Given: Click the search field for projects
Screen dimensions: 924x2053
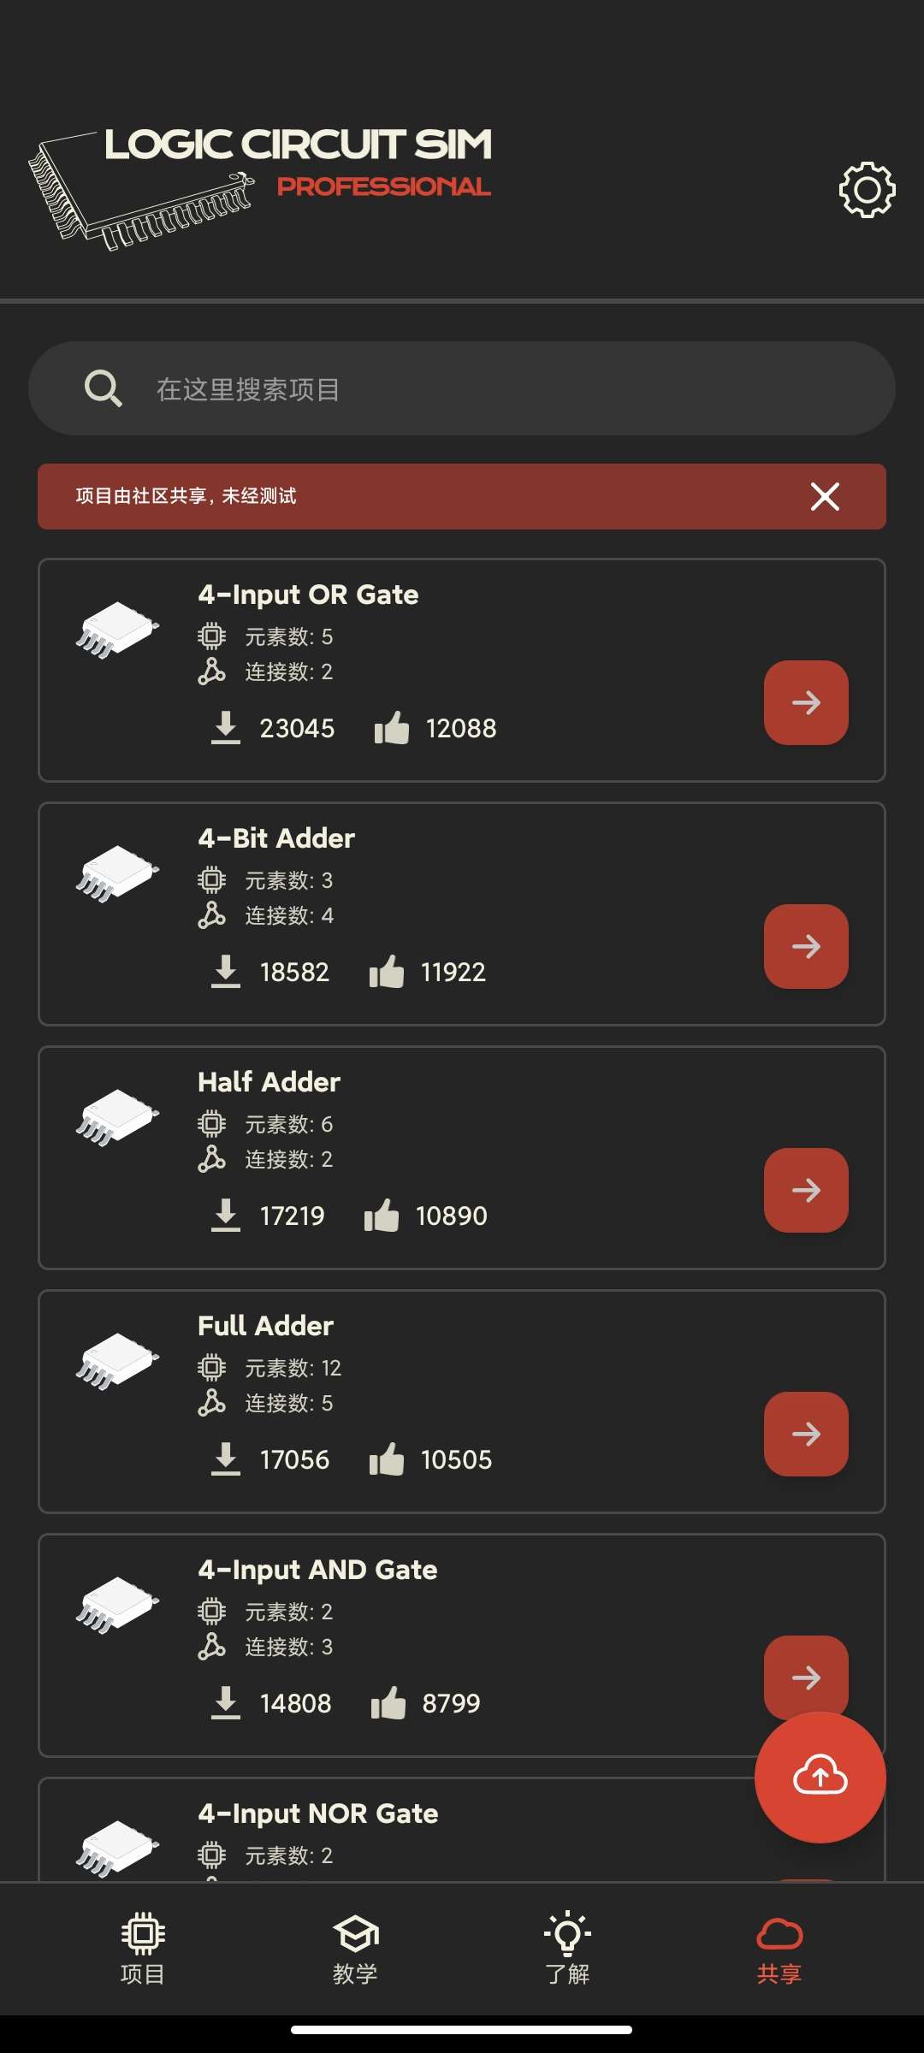Looking at the screenshot, I should [462, 388].
